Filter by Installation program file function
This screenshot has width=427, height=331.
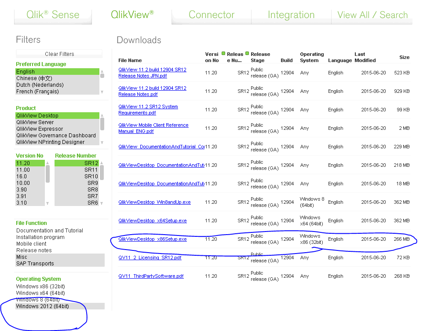[x=60, y=237]
